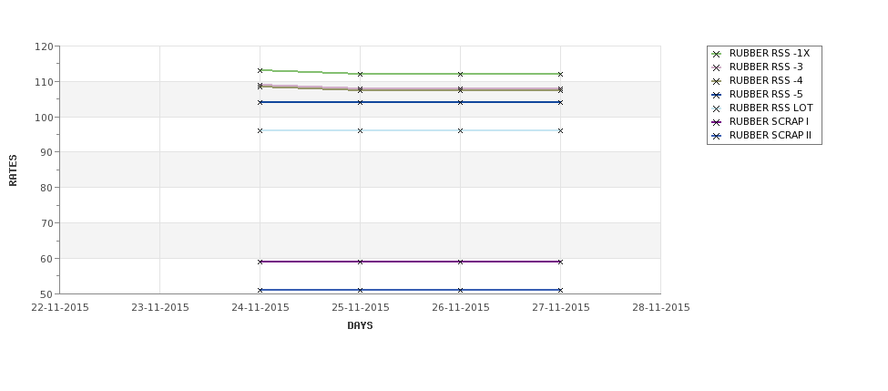Select the RUBBER SCRAP II legend label
Viewport: 888px width, 391px height.
tap(770, 136)
